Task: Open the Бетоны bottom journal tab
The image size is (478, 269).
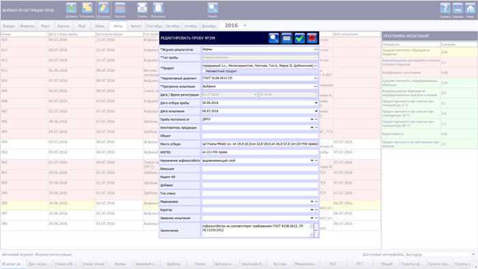Action: tap(280, 264)
